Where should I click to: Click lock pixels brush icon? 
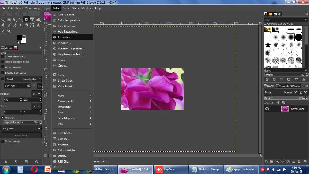273,102
